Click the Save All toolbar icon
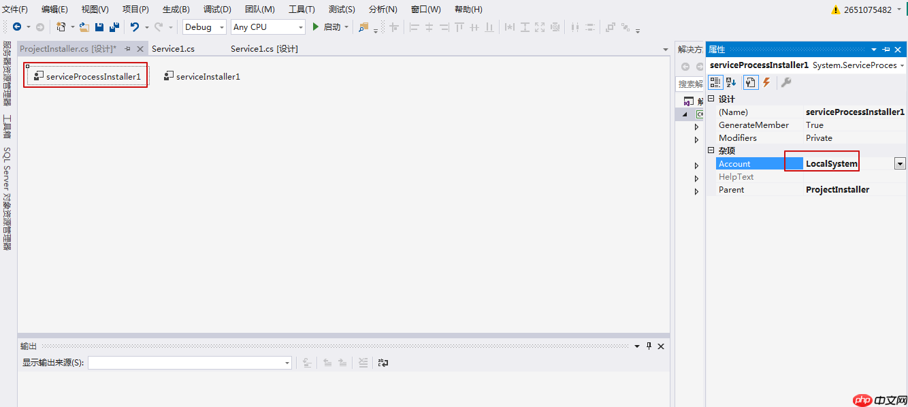 tap(114, 27)
